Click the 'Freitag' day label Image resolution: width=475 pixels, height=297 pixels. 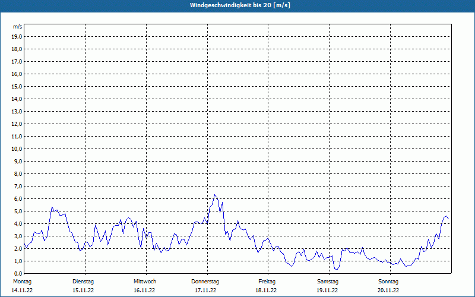click(x=267, y=282)
